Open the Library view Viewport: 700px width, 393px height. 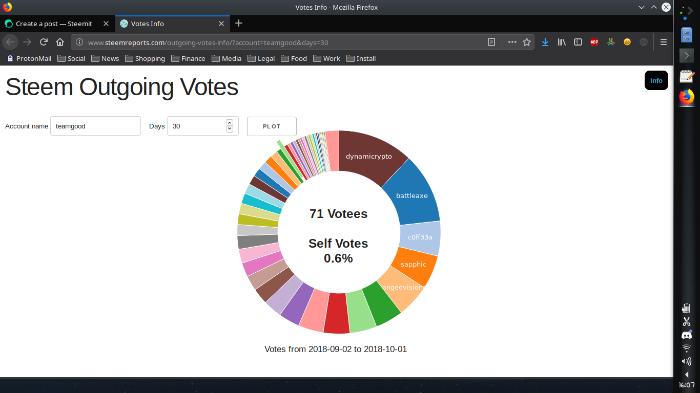[x=562, y=42]
